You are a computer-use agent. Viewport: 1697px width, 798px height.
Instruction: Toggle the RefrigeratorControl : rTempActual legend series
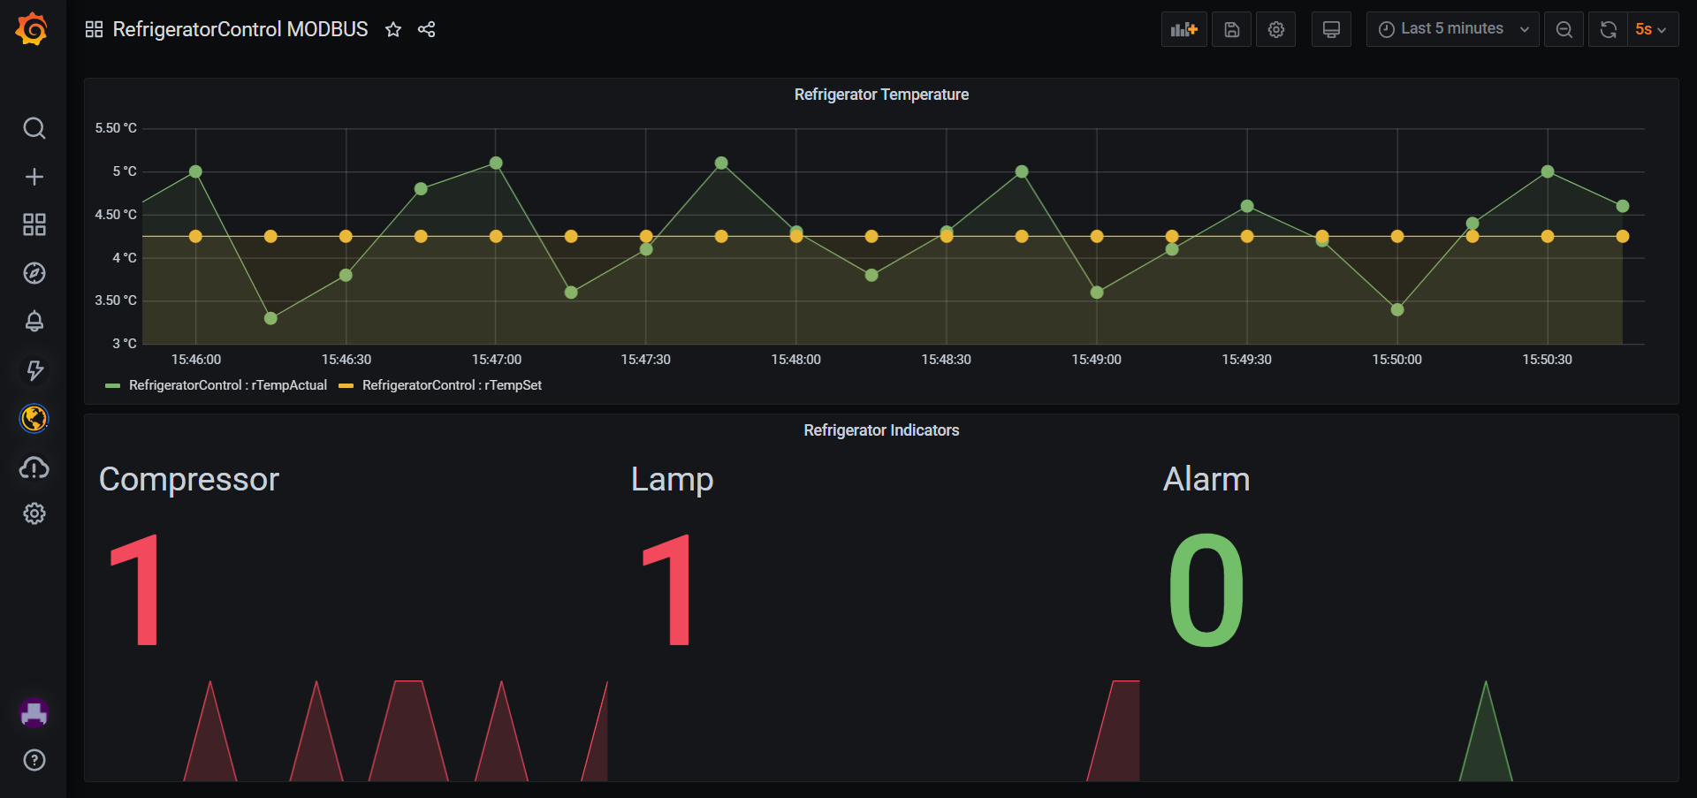click(226, 385)
